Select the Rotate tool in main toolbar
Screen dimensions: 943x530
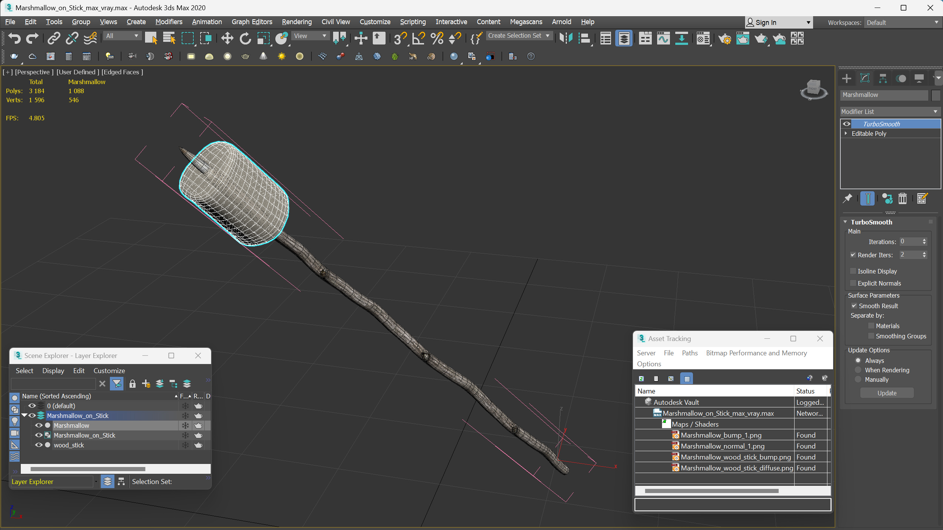(x=245, y=39)
